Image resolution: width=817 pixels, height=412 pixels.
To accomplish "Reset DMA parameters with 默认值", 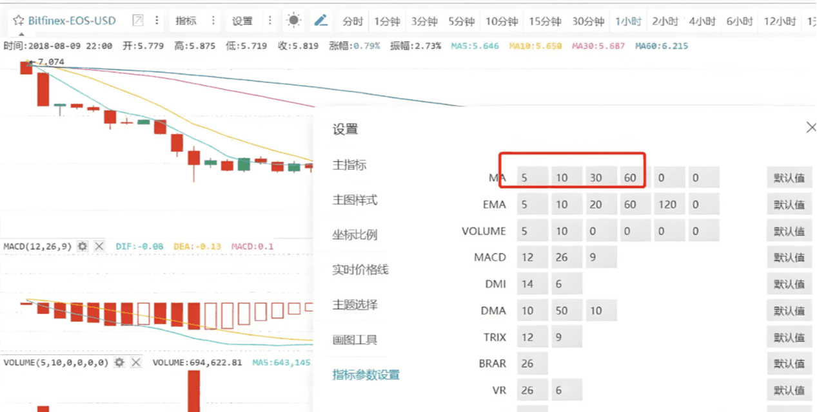I will [789, 310].
